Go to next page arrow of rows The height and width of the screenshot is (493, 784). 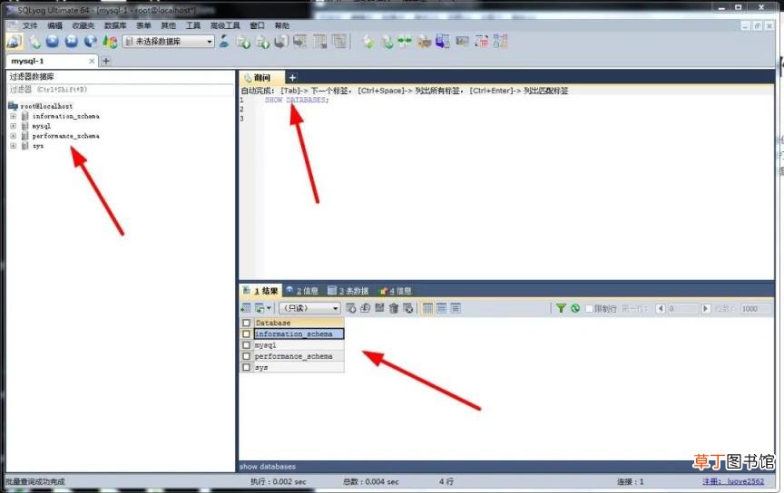pyautogui.click(x=705, y=309)
